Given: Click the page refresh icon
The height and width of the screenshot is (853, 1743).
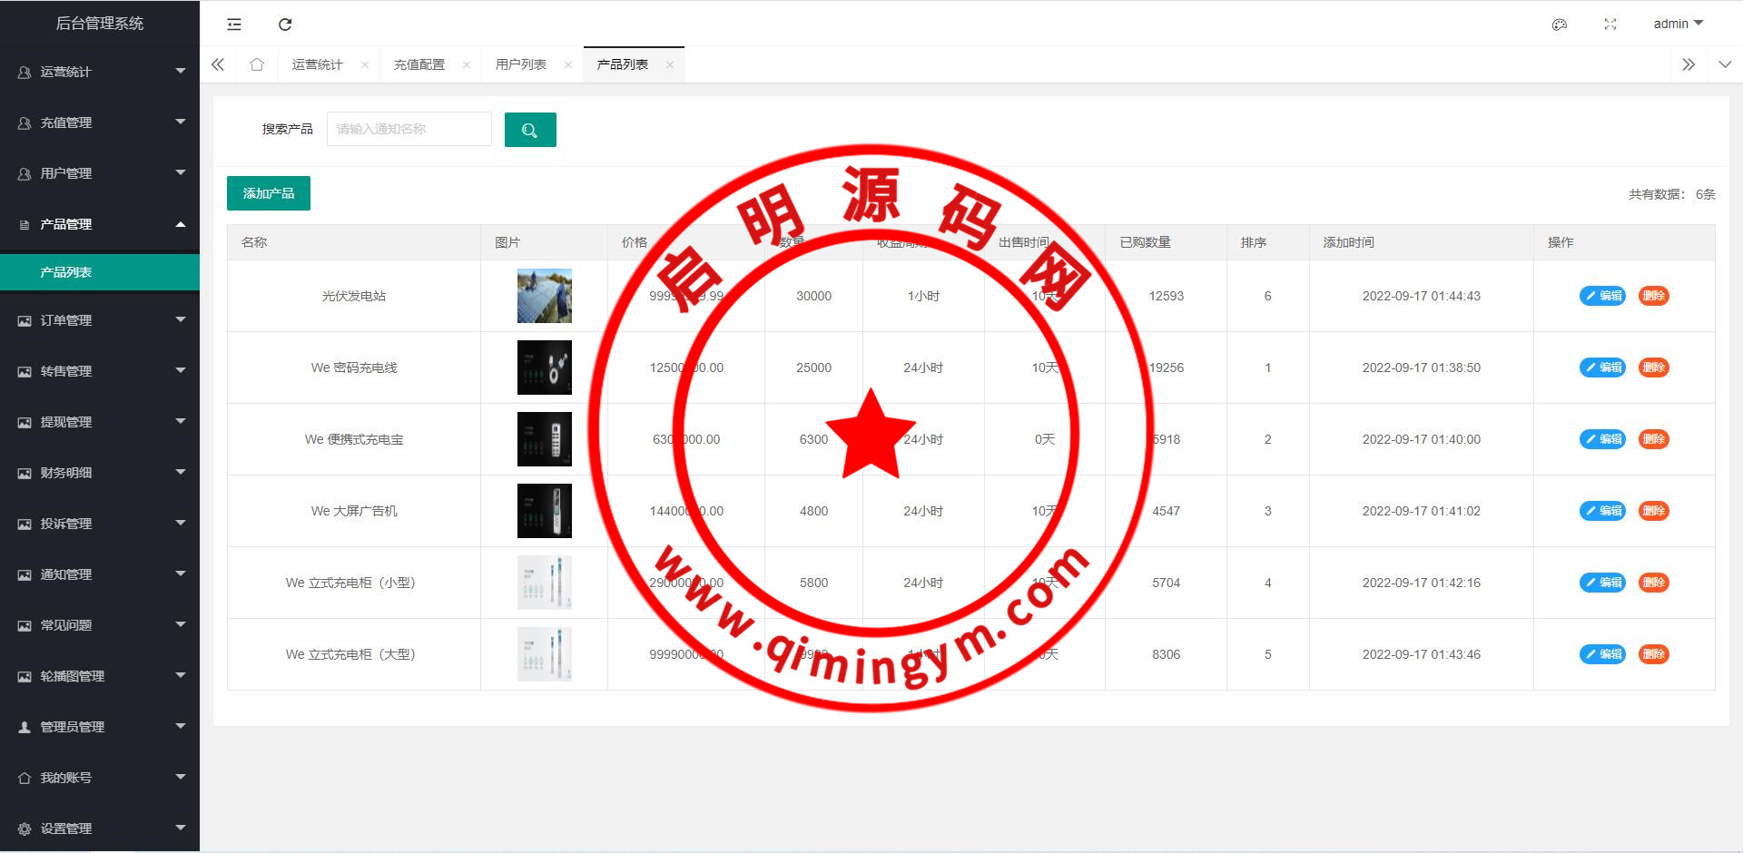Looking at the screenshot, I should point(285,25).
